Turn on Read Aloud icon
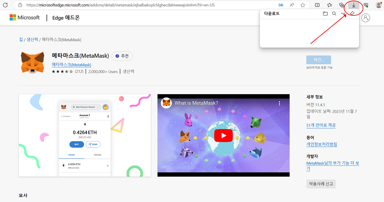 pos(292,5)
